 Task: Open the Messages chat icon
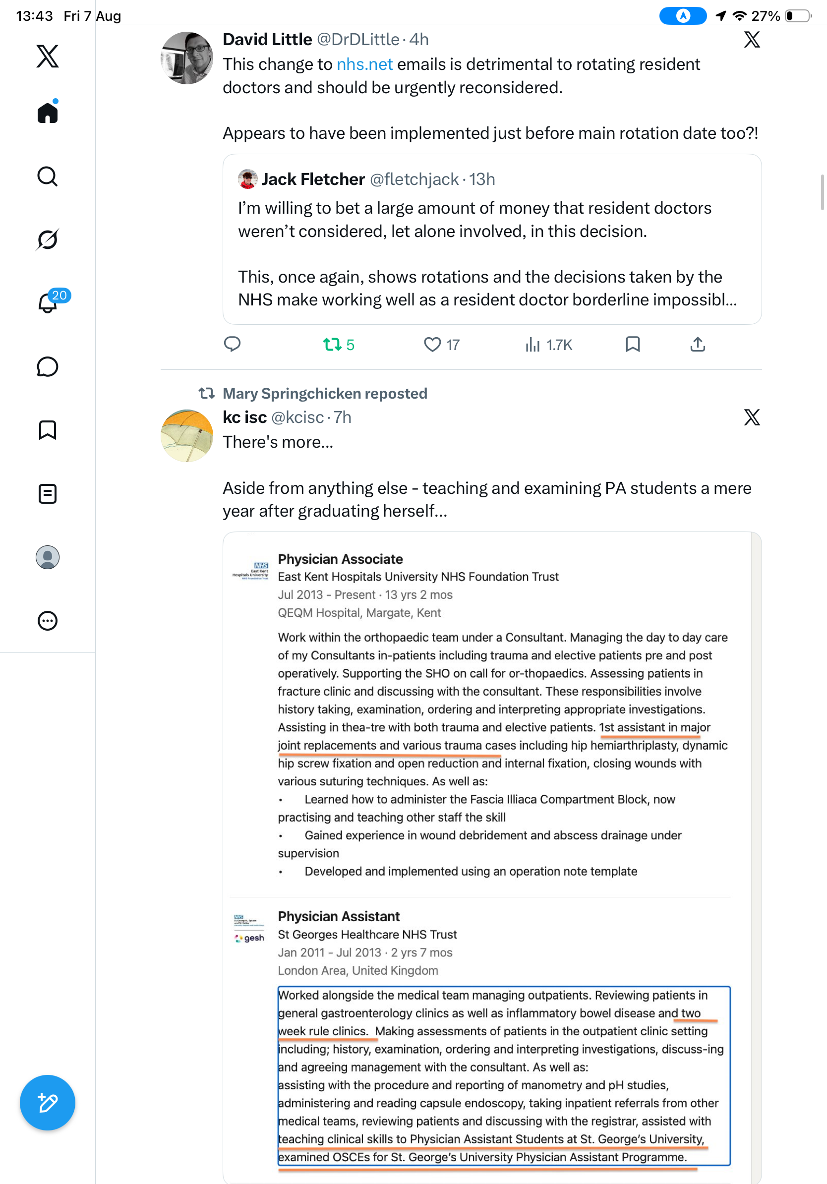tap(48, 366)
